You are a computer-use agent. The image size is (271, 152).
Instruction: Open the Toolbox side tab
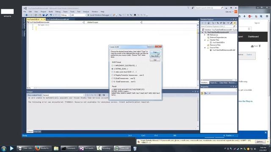(24, 33)
